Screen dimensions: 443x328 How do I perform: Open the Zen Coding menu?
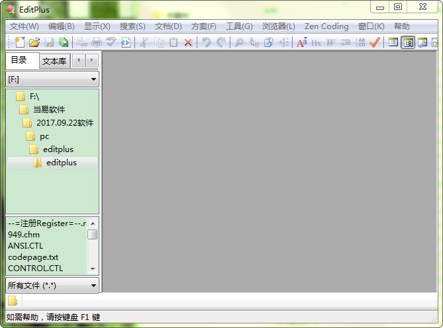pos(326,26)
